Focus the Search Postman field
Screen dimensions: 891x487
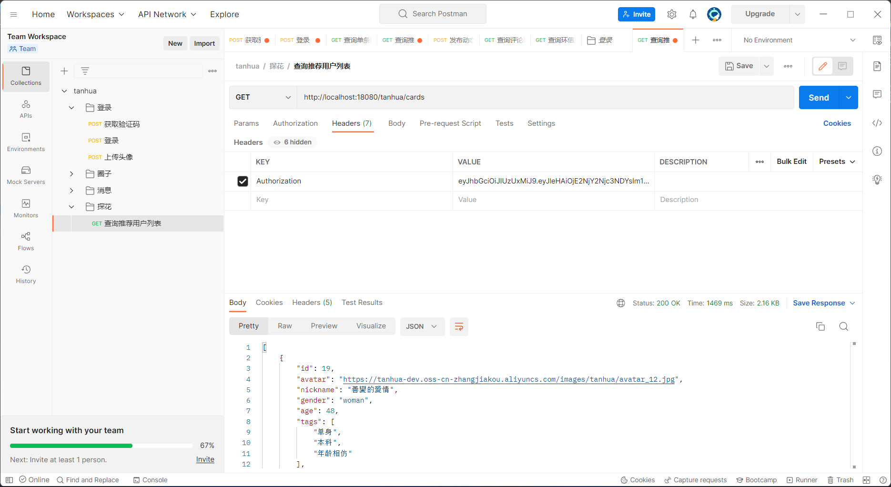tap(433, 14)
